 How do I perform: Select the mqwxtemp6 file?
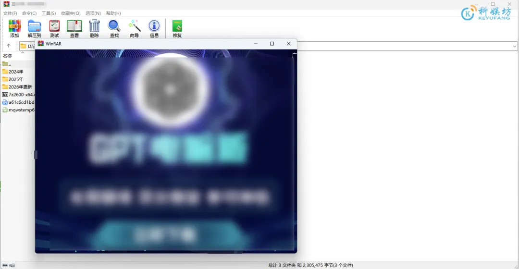tap(18, 110)
